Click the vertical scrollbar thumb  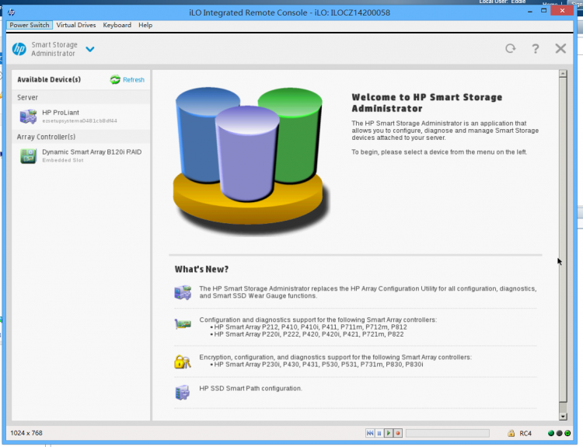563,240
